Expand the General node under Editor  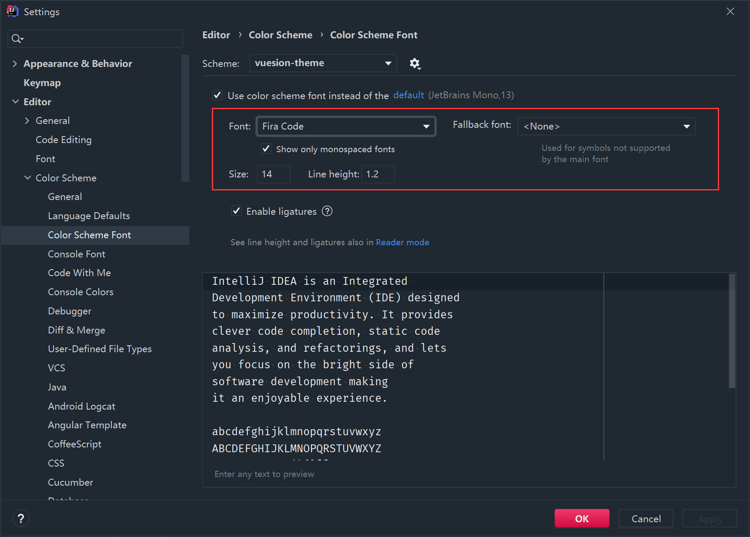(27, 120)
